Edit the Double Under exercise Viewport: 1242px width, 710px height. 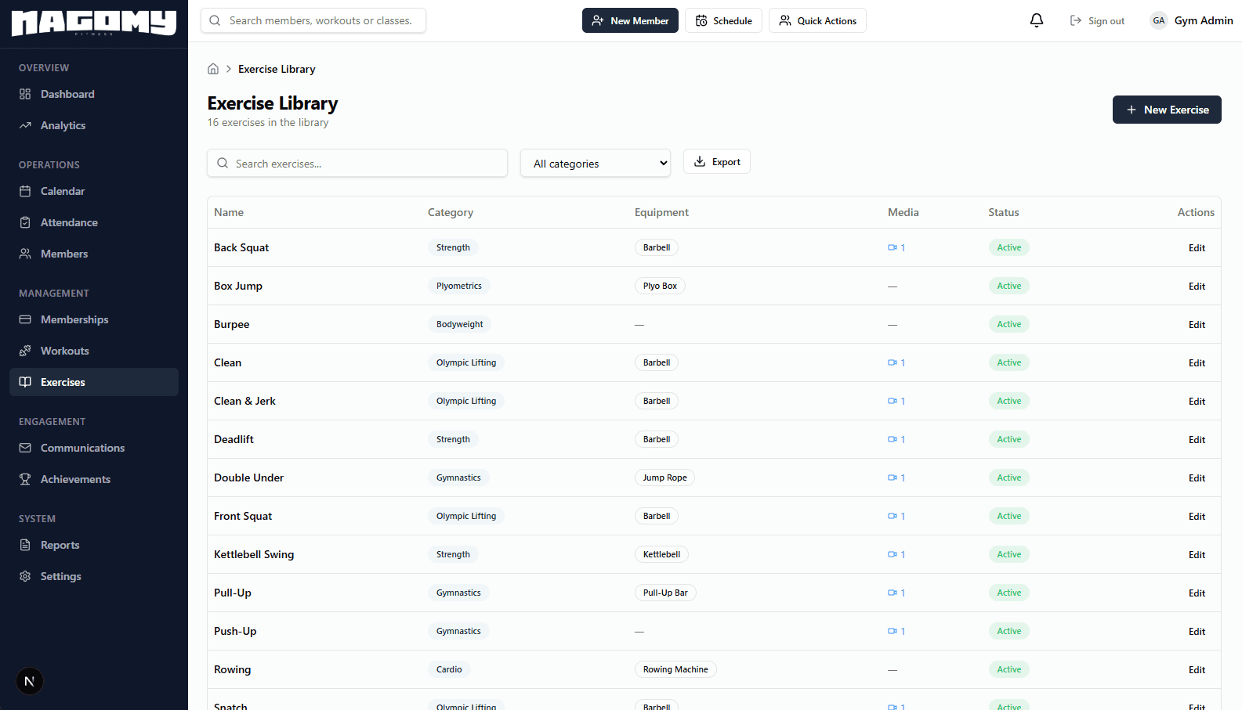tap(1197, 478)
